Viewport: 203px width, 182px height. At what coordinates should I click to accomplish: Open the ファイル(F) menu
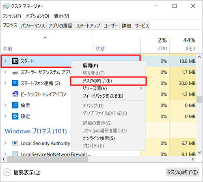(12, 16)
